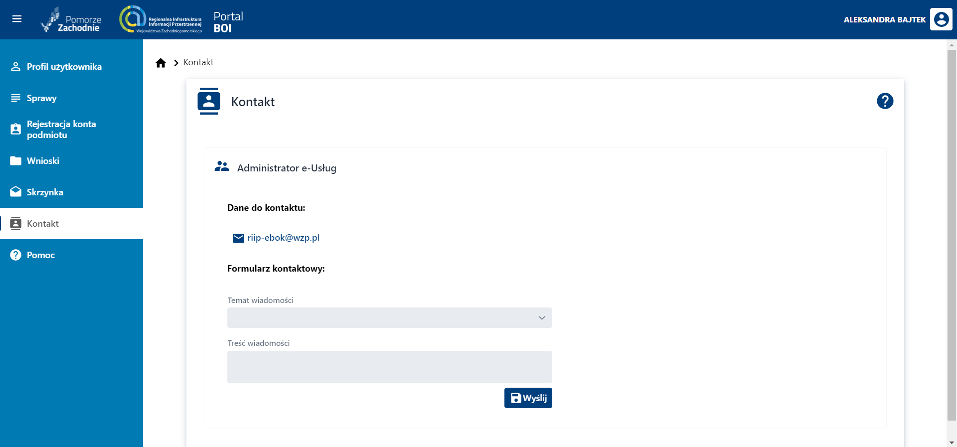Click the riip-ebok@wzp.pl email link

point(283,238)
